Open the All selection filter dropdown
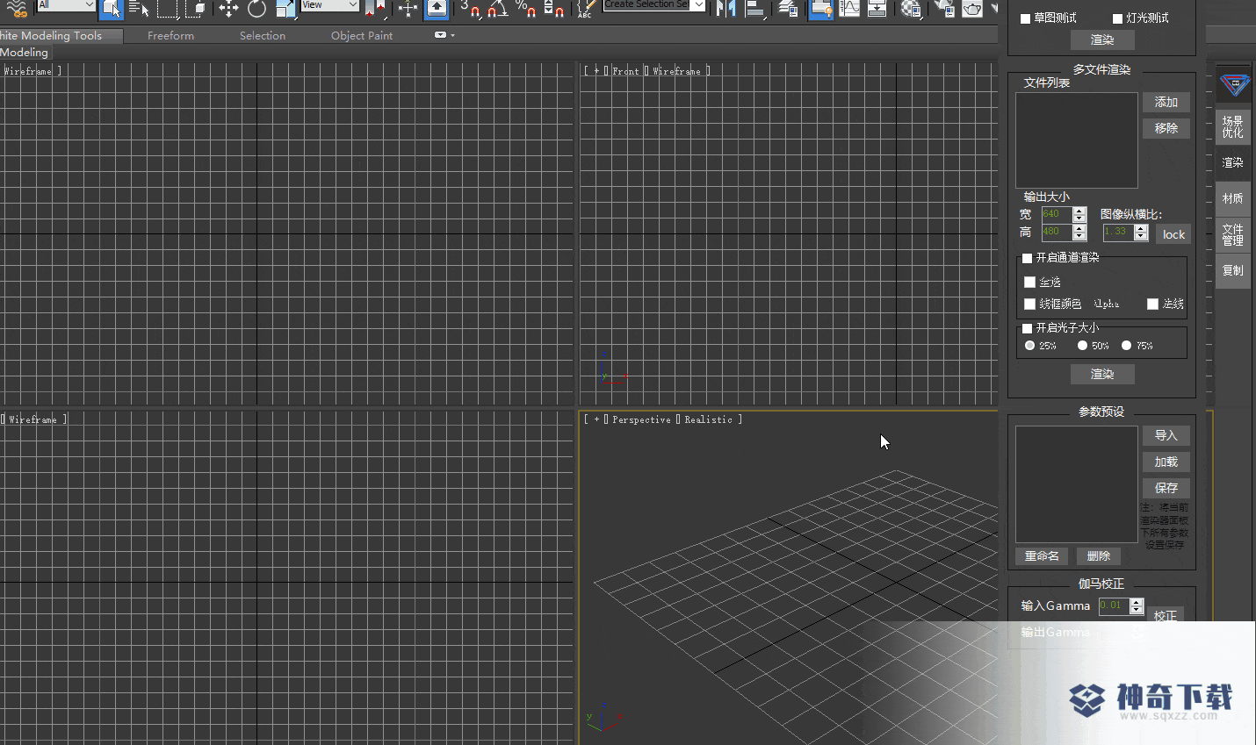Image resolution: width=1256 pixels, height=745 pixels. [66, 5]
